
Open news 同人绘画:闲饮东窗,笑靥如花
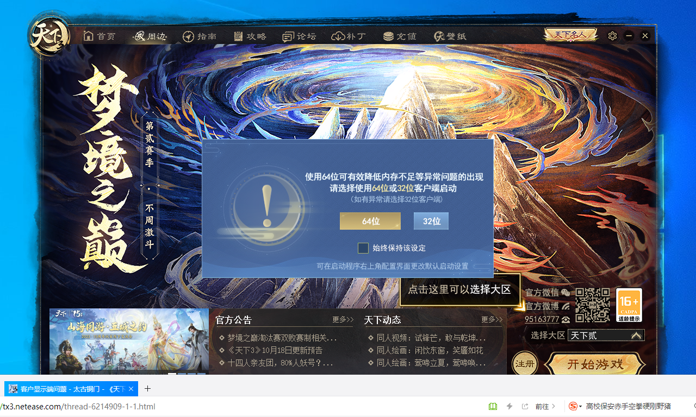[x=430, y=350]
